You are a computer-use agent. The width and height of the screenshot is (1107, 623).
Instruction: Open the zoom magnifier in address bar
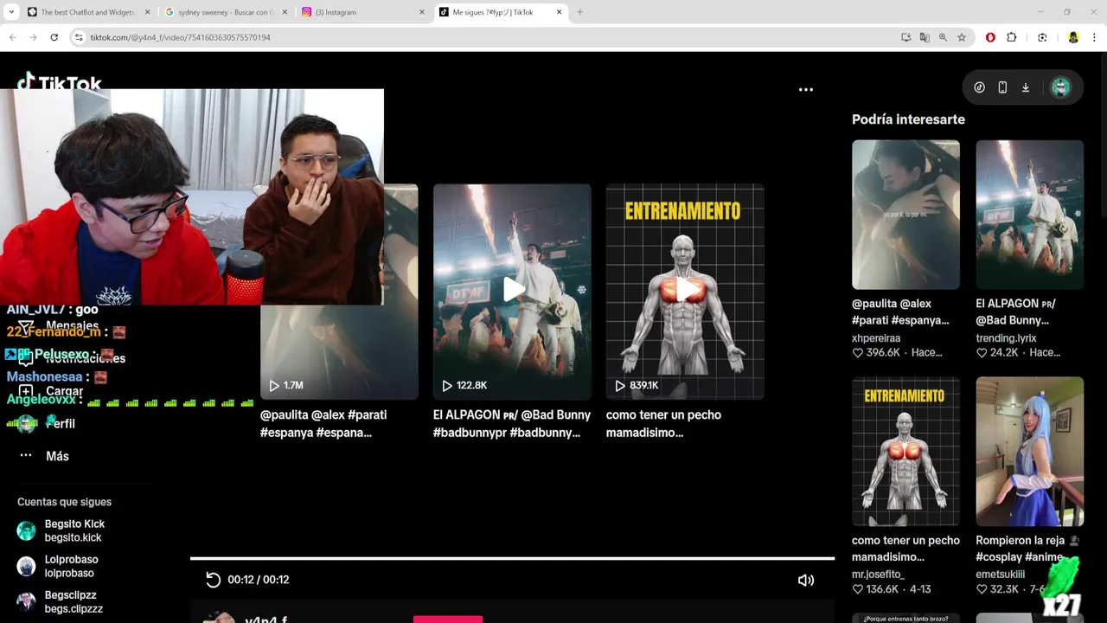pos(943,37)
